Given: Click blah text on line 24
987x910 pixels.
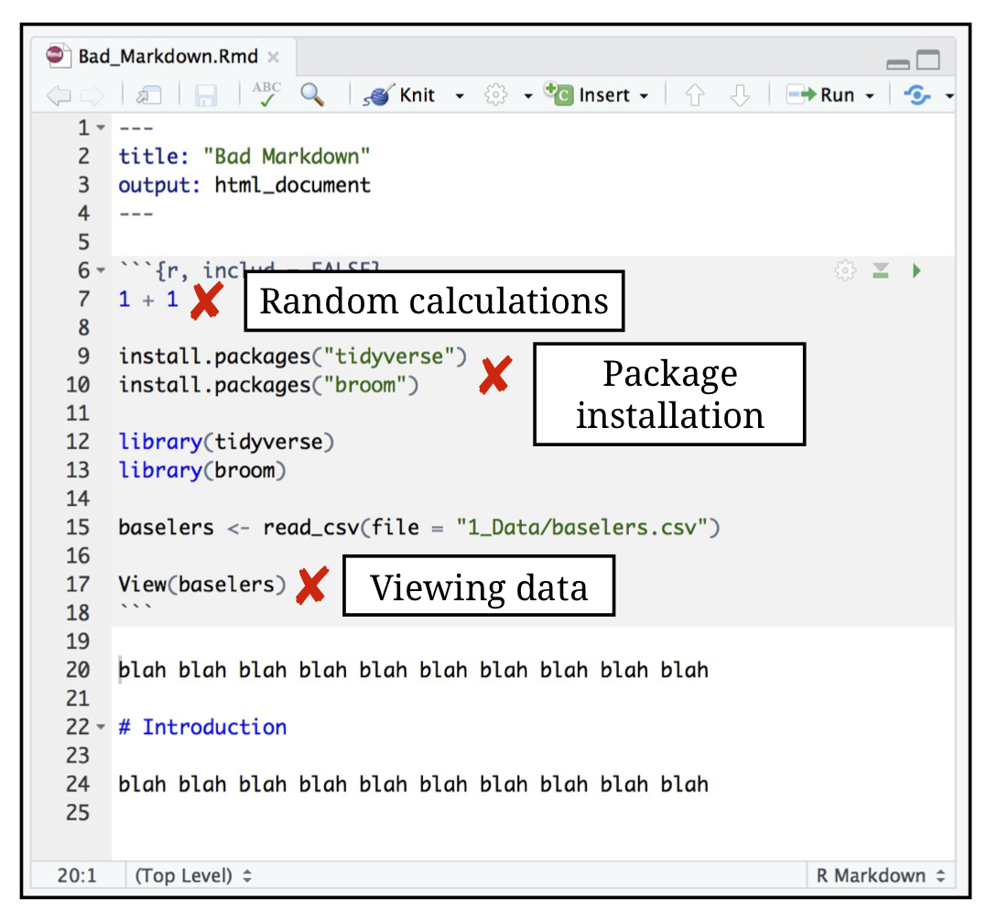Looking at the screenshot, I should pos(414,784).
